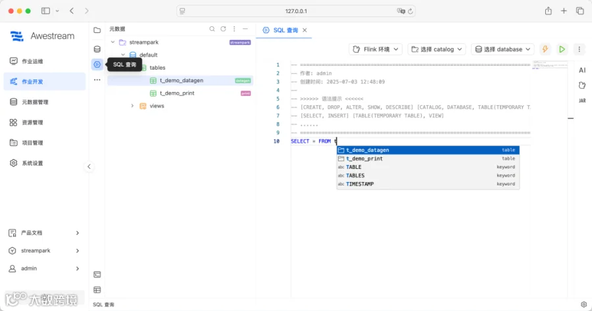Click the green run query play icon
Viewport: 592px width, 311px height.
pos(562,49)
